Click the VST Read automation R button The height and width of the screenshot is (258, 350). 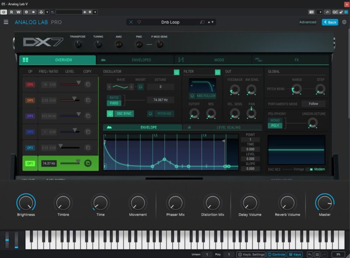tap(11, 12)
